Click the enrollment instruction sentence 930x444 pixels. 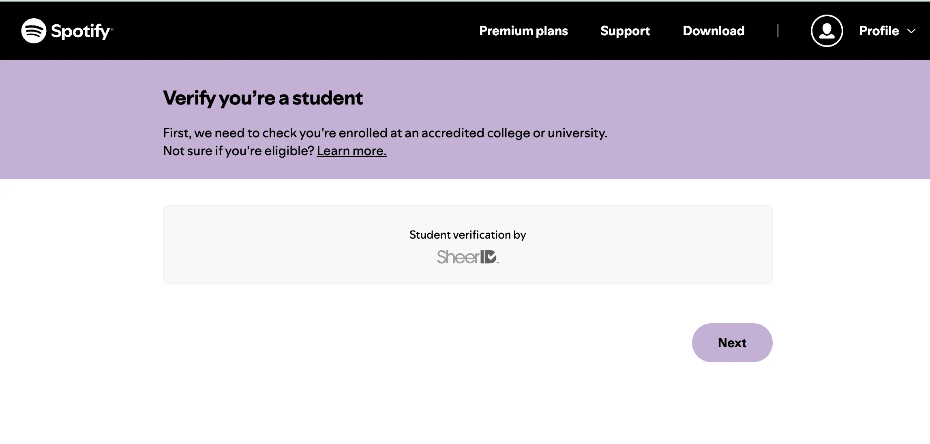tap(385, 132)
